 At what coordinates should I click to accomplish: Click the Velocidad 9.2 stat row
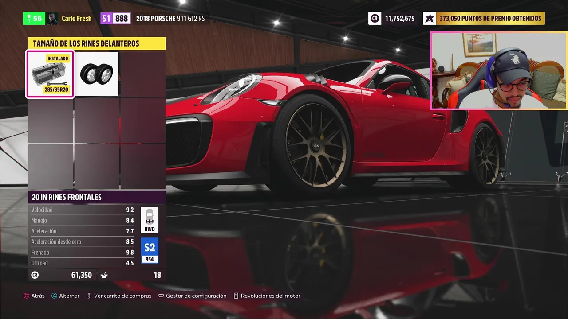click(83, 210)
